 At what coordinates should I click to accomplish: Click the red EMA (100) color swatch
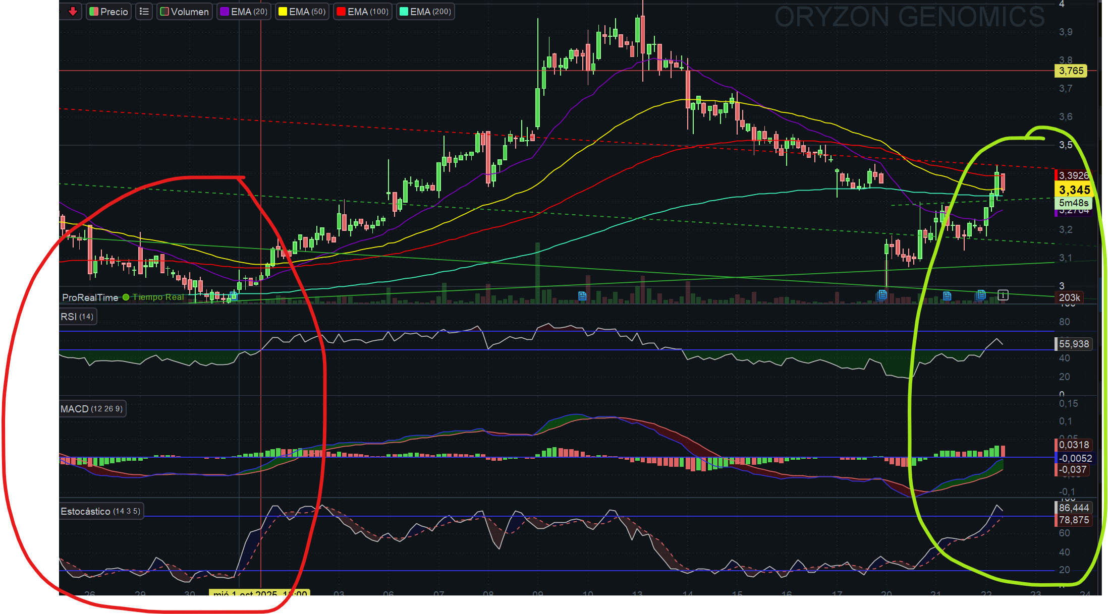341,12
